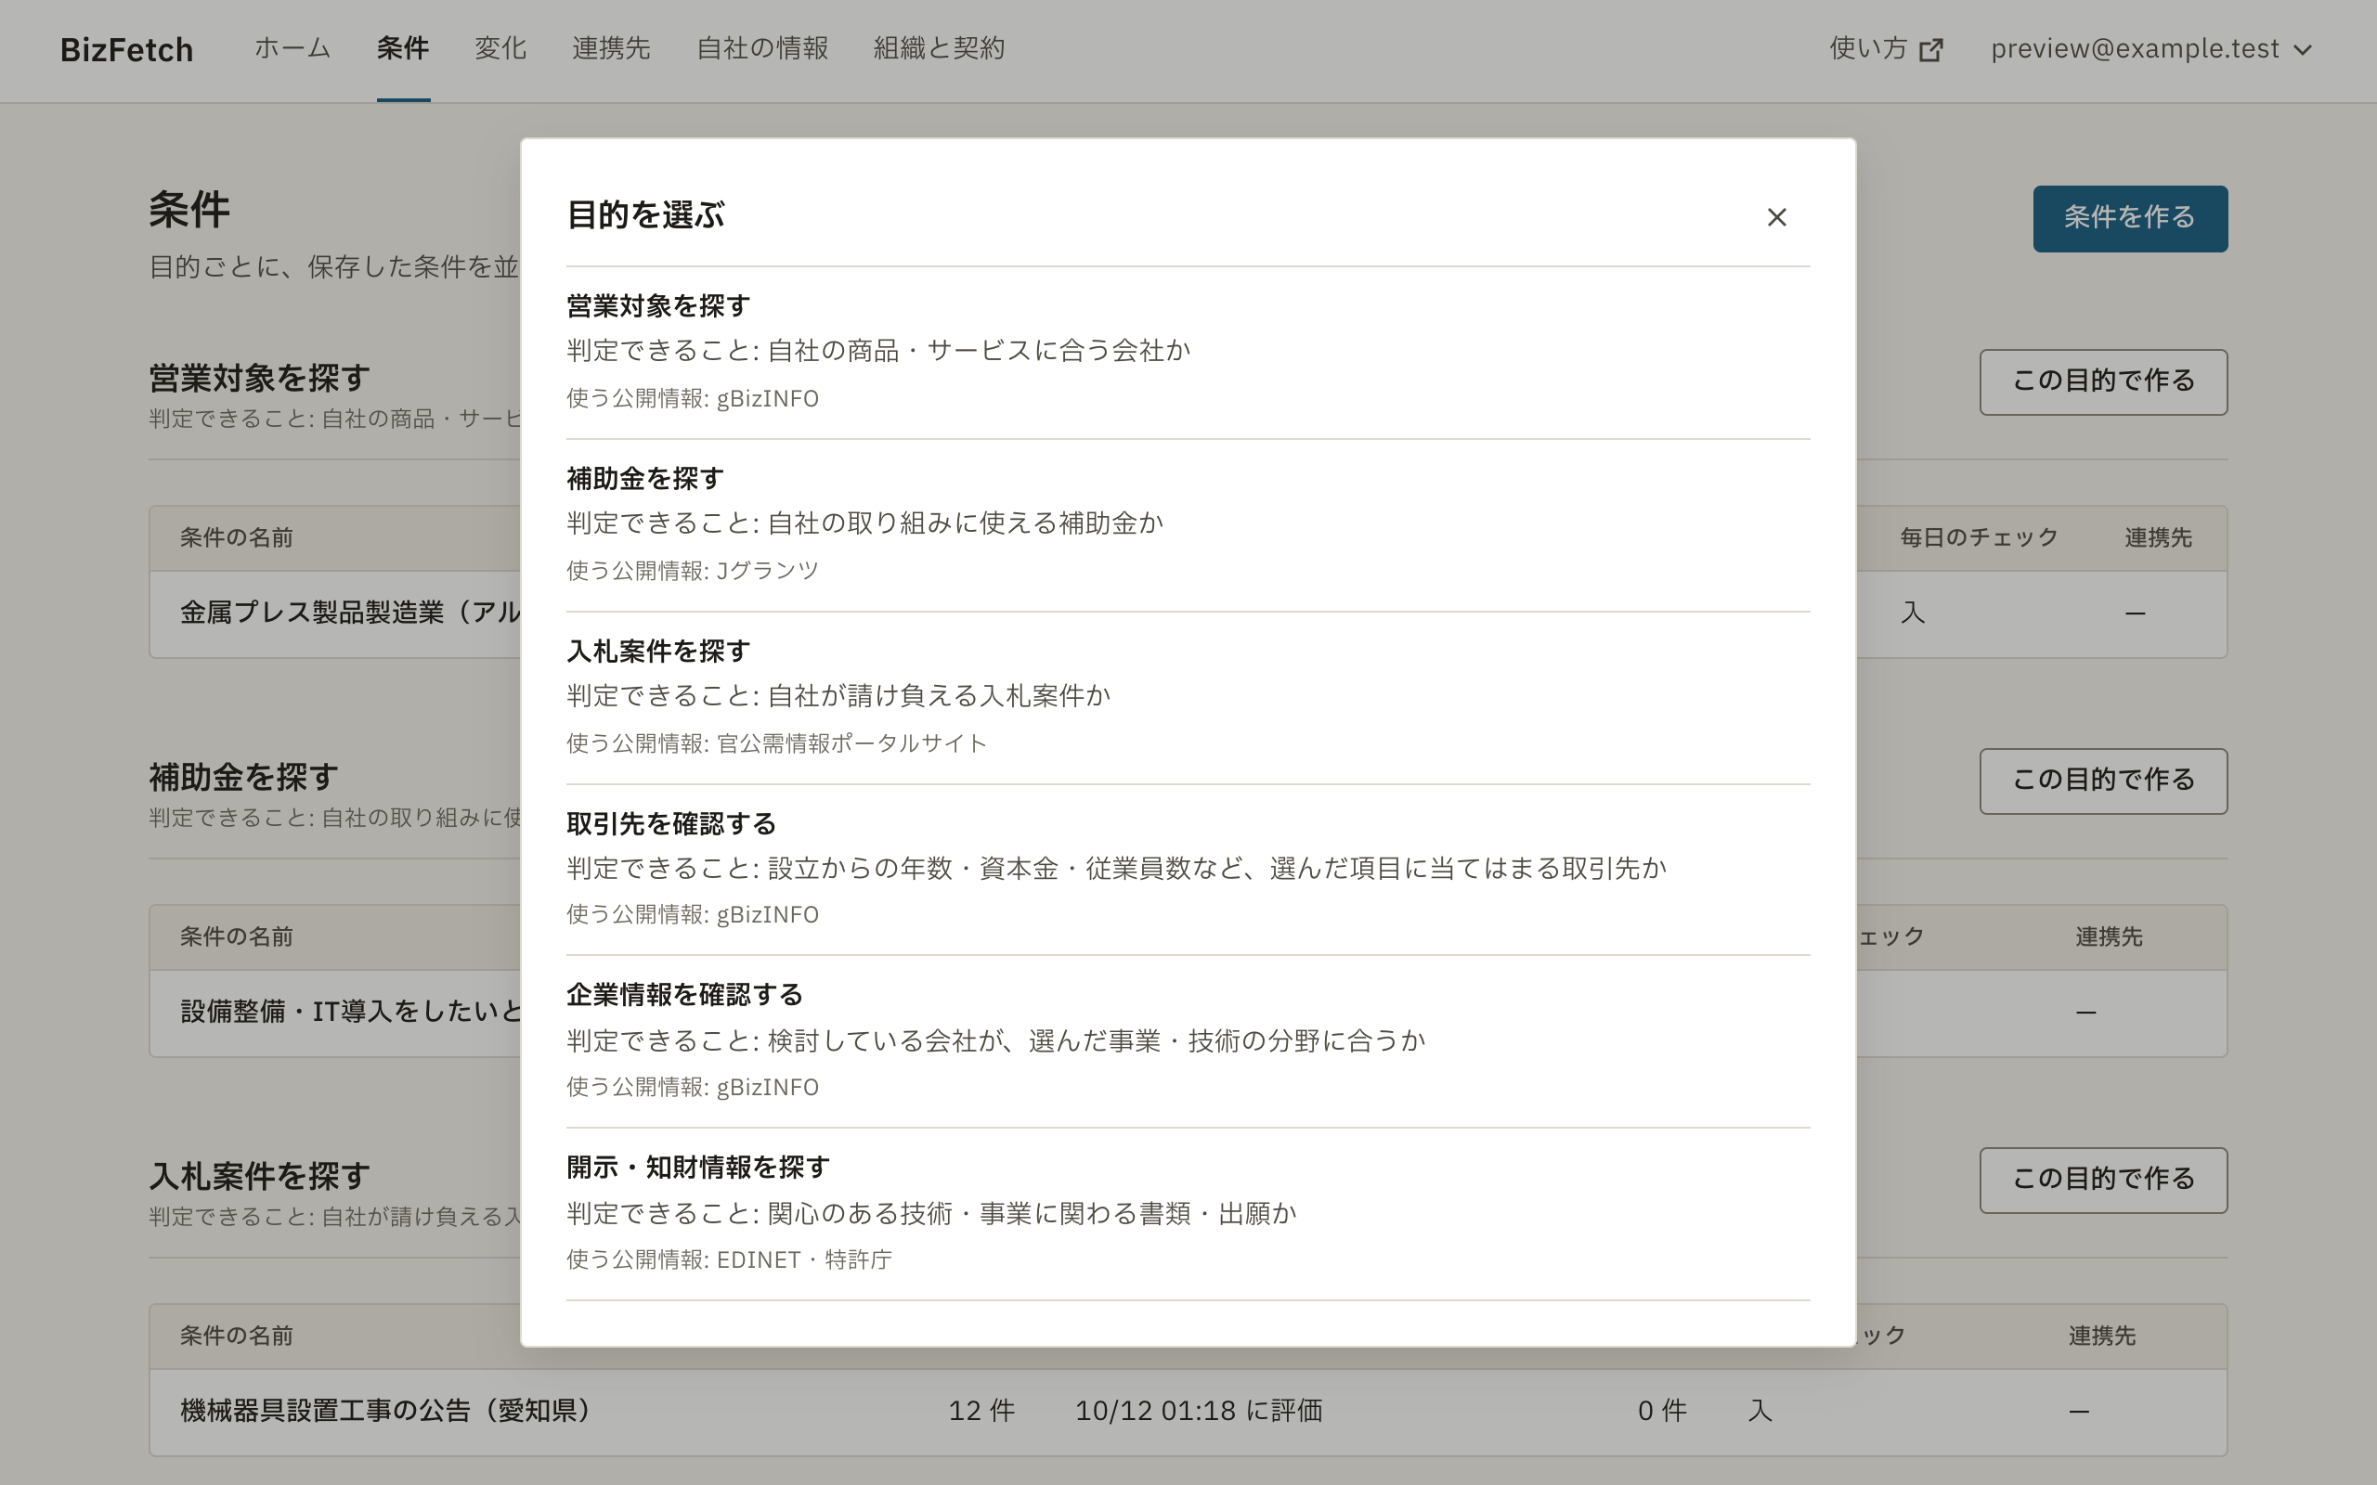Choose 補助金を探す in the dialog
The image size is (2377, 1485).
[x=1188, y=524]
